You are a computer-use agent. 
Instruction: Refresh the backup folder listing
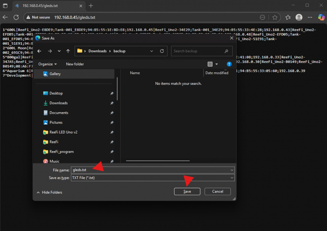pos(162,51)
